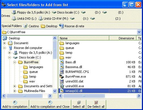Select Burn4Free folder in the tree

pos(31,62)
